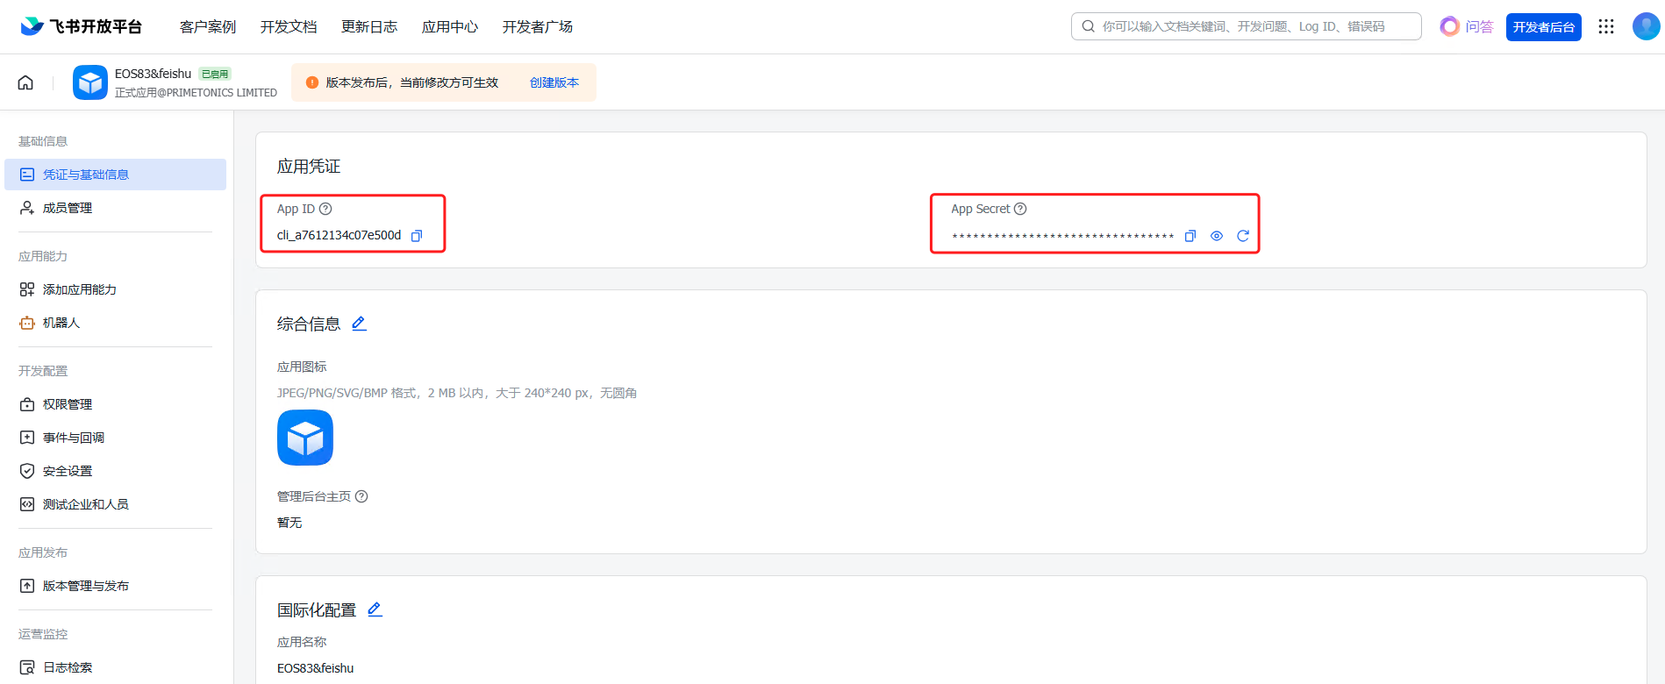Open 更新日志 in top navigation
1665x684 pixels.
tap(369, 27)
